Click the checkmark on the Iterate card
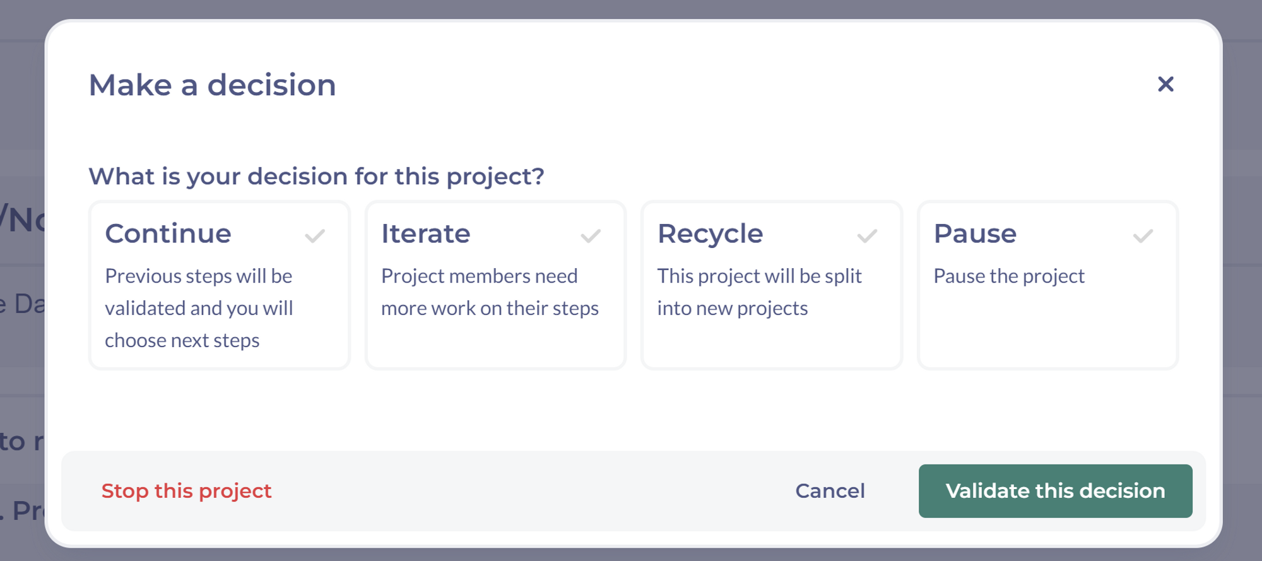 coord(591,235)
